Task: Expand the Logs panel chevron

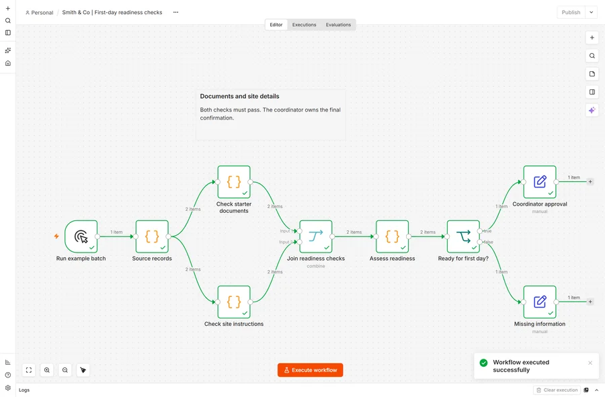Action: (596, 390)
